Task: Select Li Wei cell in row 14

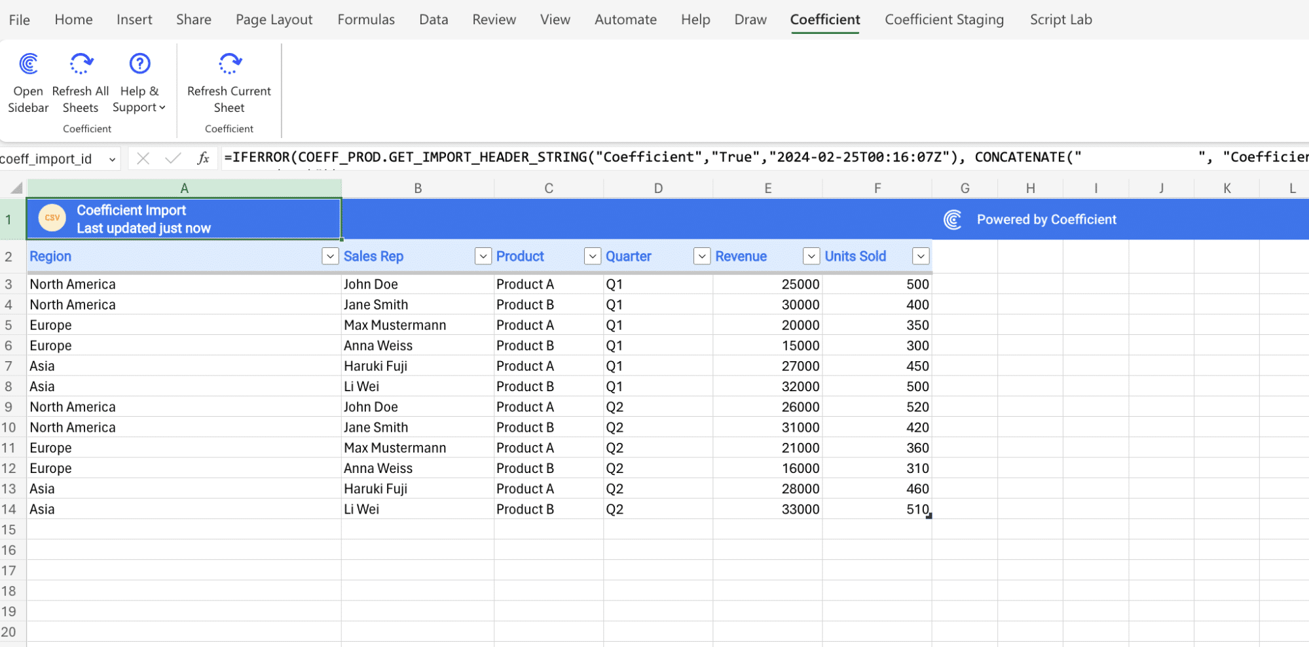Action: click(x=418, y=509)
